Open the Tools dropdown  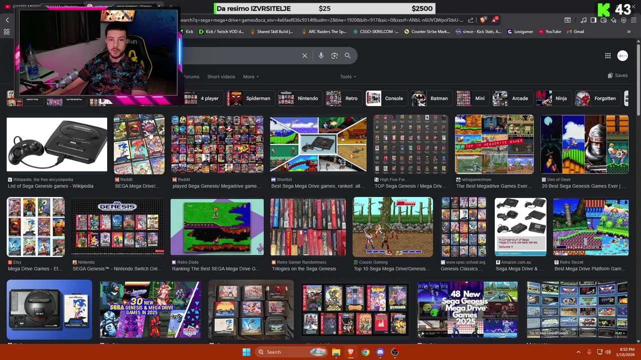[348, 76]
